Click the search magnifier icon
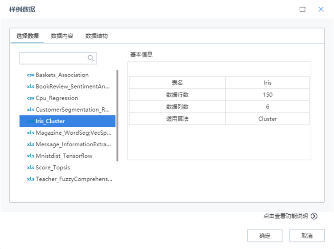The height and width of the screenshot is (249, 334). pos(91,58)
